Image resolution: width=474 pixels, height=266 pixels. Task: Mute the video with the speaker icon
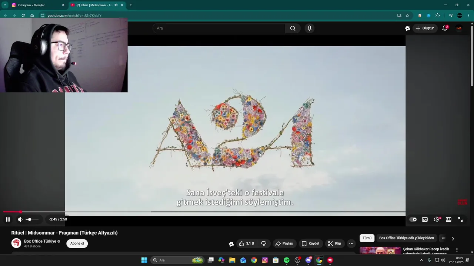(20, 219)
